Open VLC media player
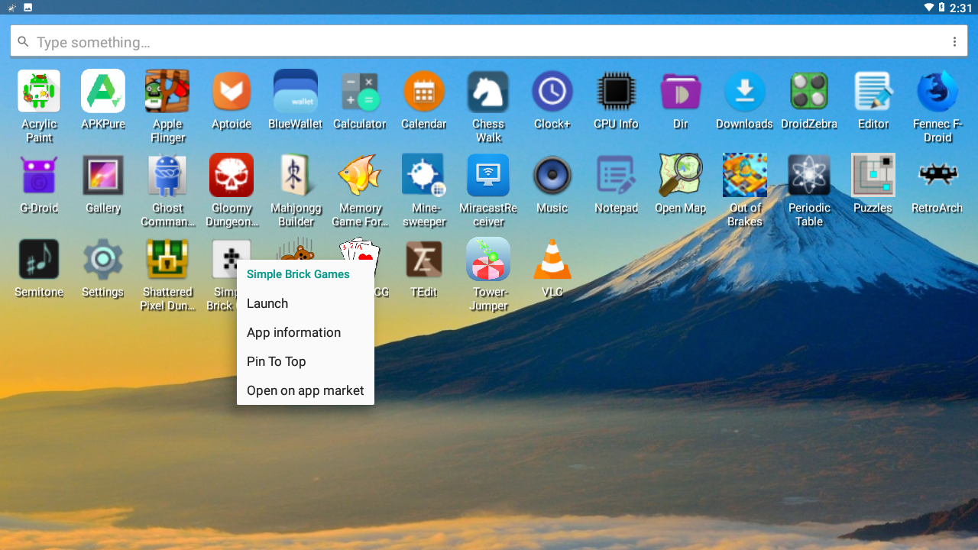 (x=552, y=260)
